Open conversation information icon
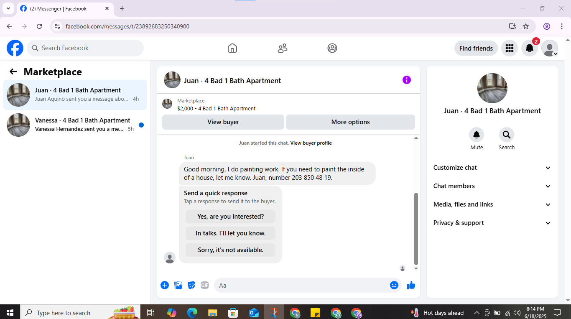Screen dimensions: 571x319 [x=407, y=80]
